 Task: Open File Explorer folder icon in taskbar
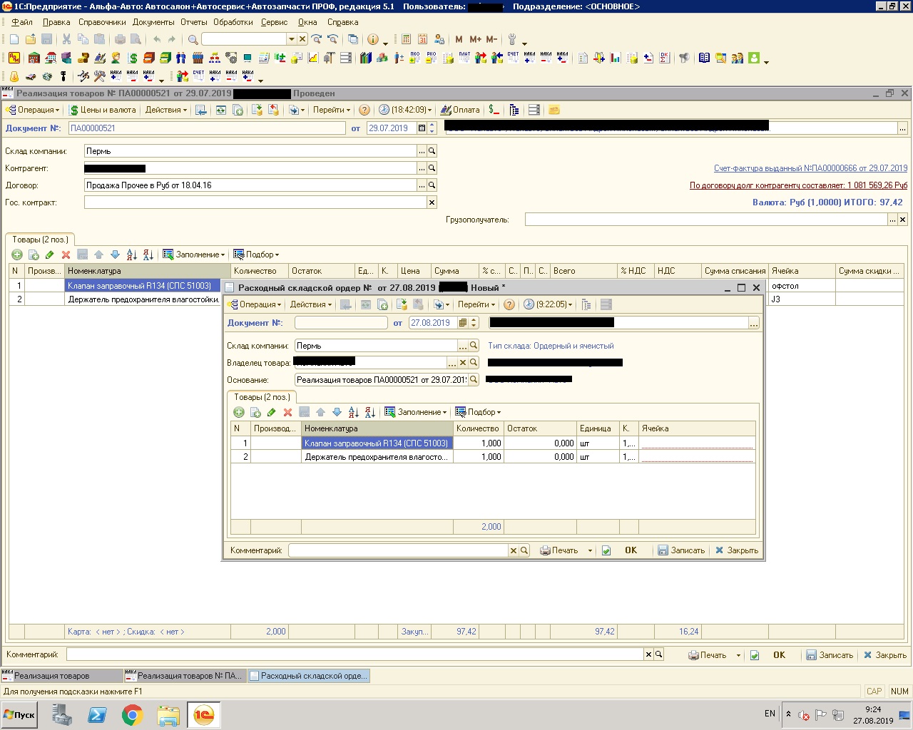[x=168, y=714]
